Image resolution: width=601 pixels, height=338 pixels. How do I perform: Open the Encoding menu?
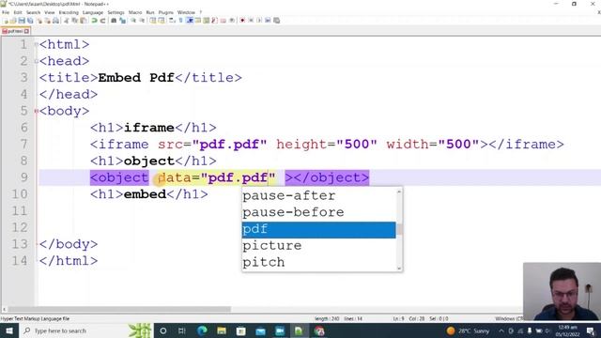[69, 12]
